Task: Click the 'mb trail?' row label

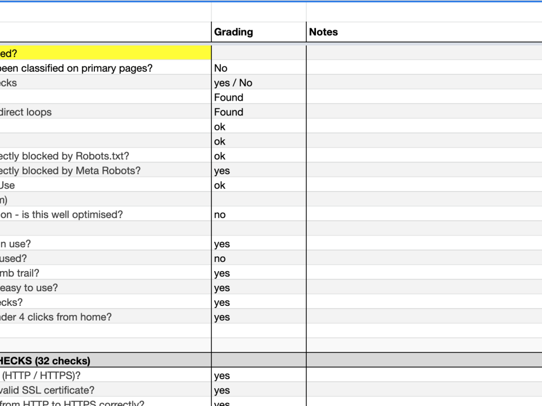Action: (106, 273)
